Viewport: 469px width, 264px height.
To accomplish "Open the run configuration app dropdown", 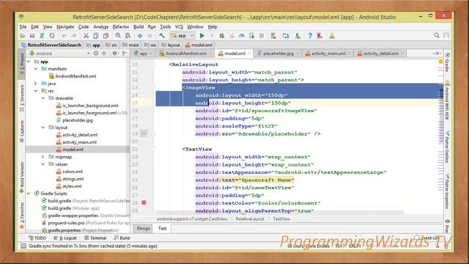I will pos(182,36).
